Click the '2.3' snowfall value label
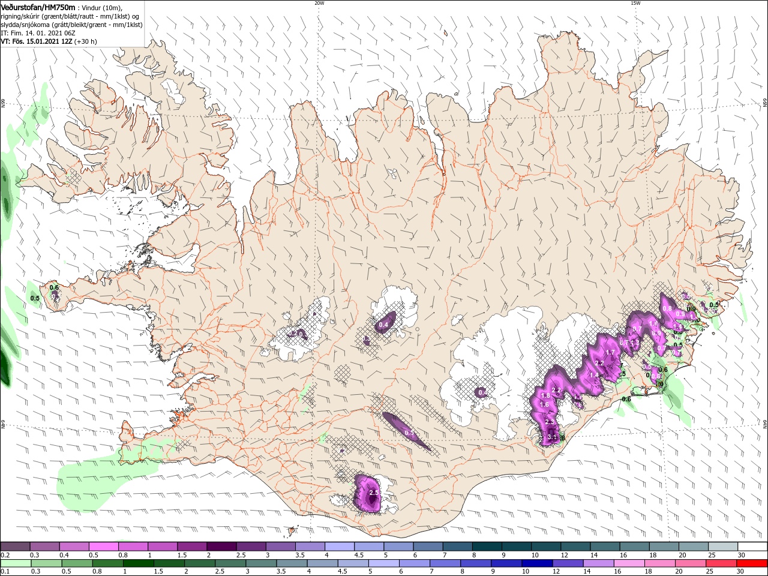The height and width of the screenshot is (576, 768). coord(550,422)
